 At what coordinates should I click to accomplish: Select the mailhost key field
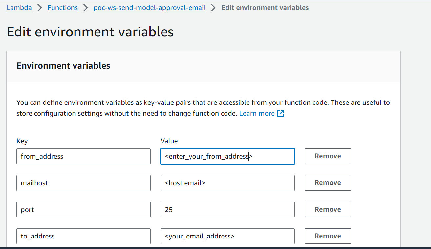pos(83,183)
